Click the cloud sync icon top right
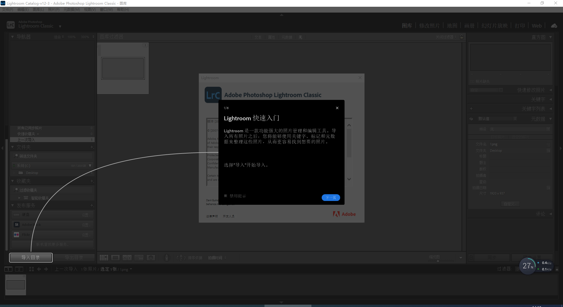Screen dimensions: 563x307 554,26
